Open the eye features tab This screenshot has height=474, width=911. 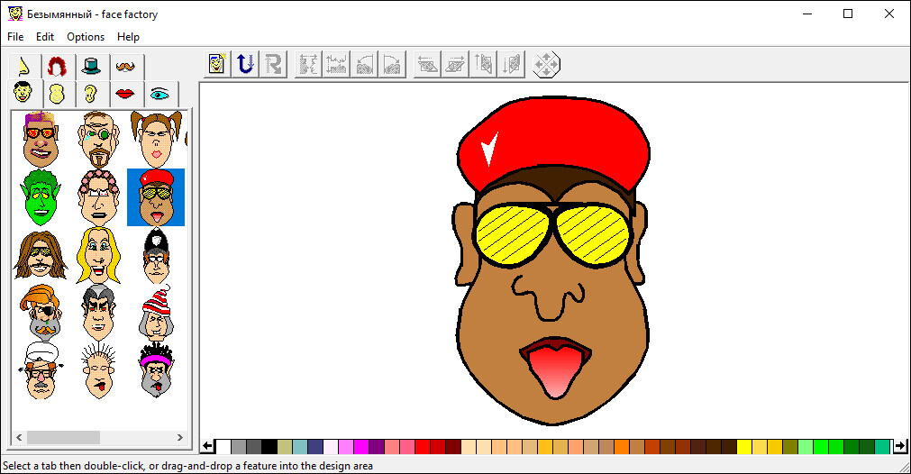click(x=159, y=94)
